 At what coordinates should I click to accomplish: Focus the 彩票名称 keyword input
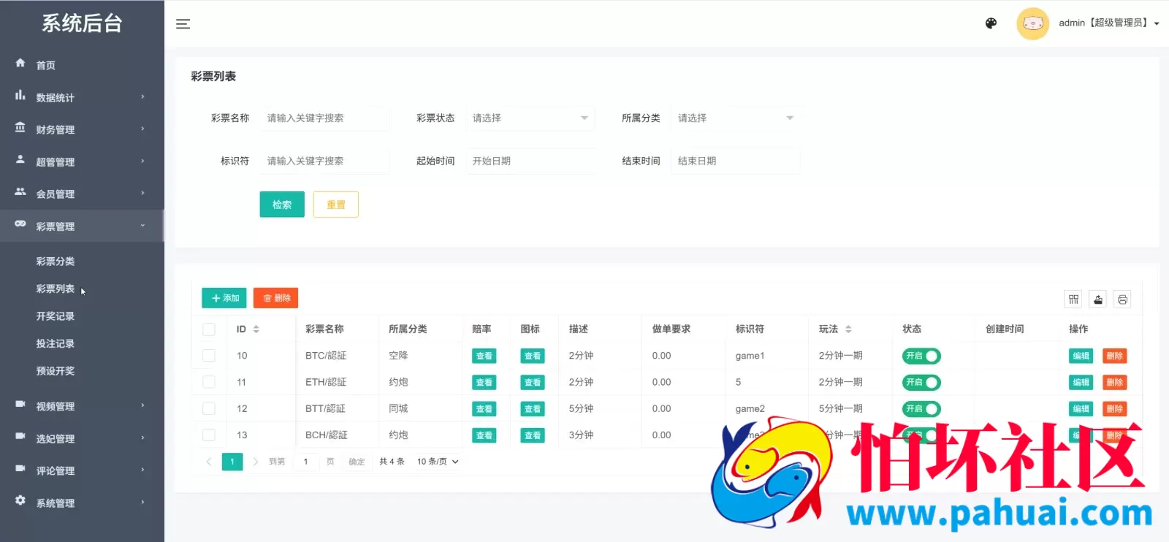click(324, 118)
